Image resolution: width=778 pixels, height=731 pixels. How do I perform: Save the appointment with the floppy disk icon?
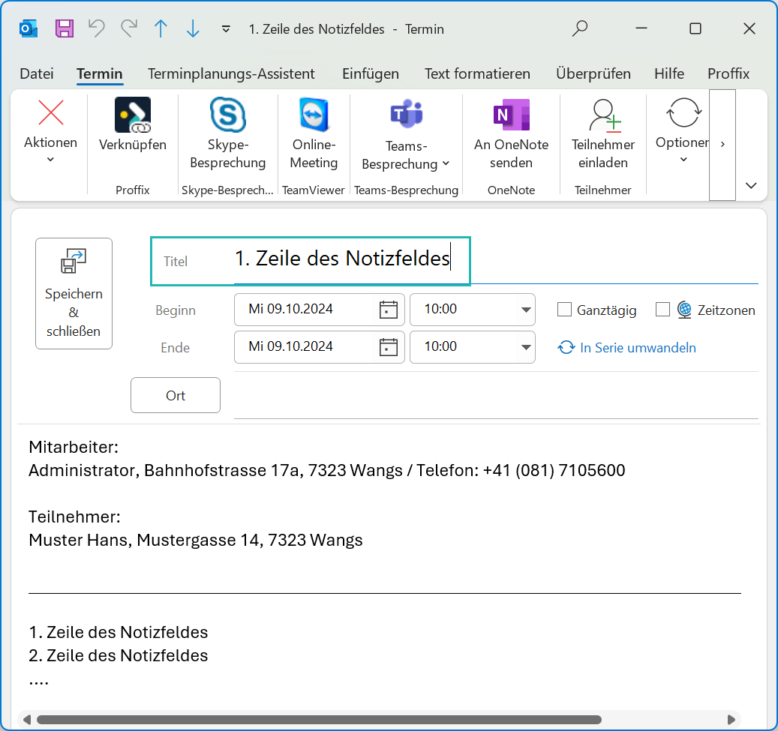click(x=65, y=28)
